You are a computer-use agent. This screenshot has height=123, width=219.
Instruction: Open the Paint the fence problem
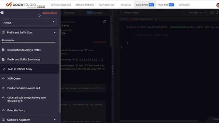coord(16,110)
